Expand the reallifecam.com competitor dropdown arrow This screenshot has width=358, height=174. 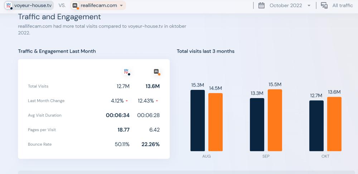[x=121, y=6]
